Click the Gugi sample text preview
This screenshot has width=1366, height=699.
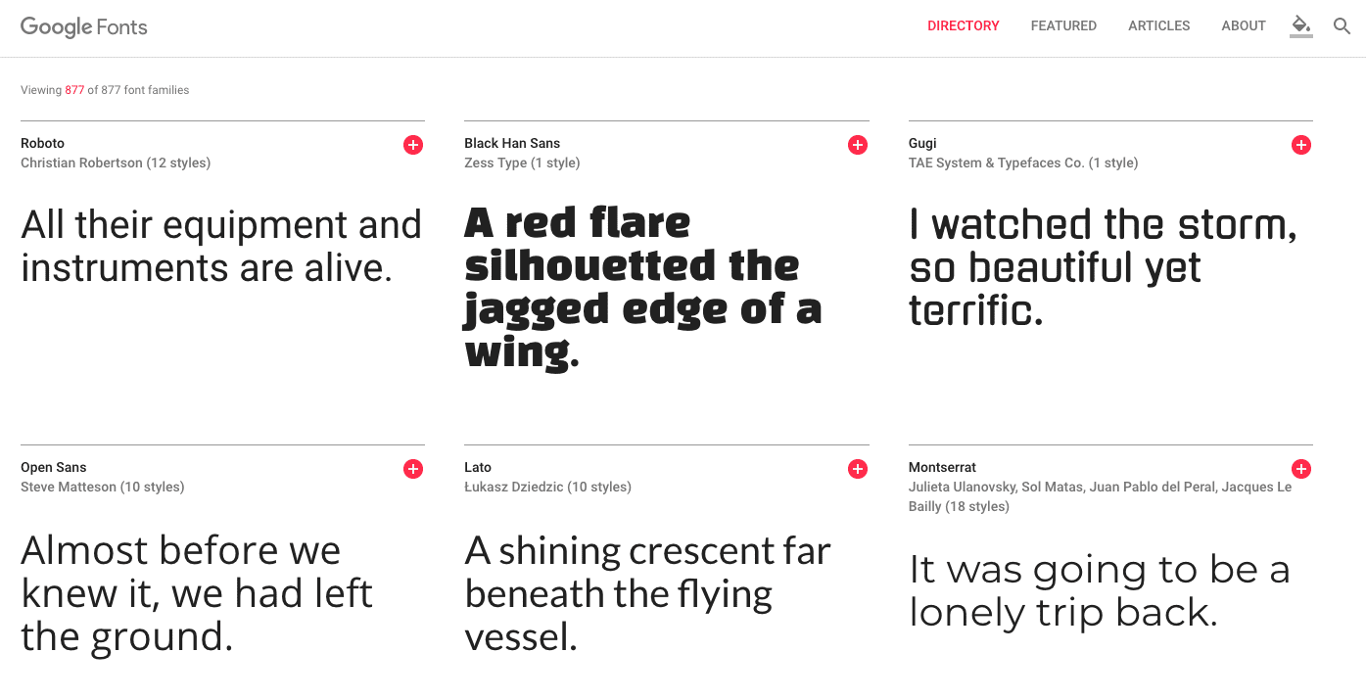[x=1103, y=267]
